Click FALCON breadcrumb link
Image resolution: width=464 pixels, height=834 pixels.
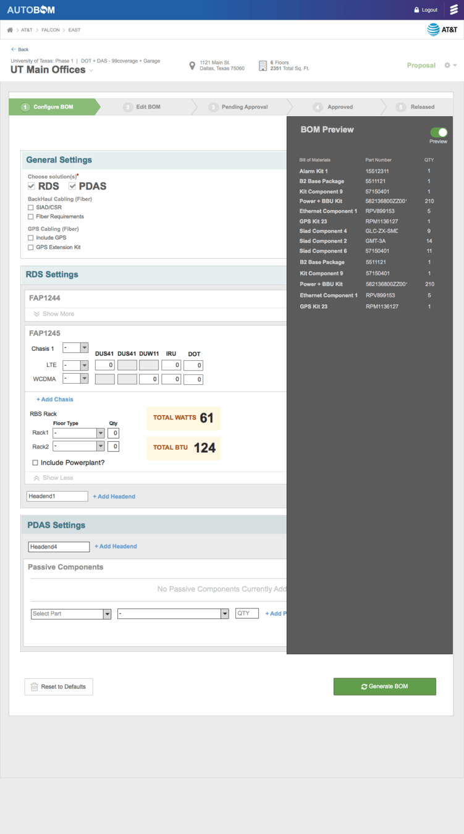51,30
